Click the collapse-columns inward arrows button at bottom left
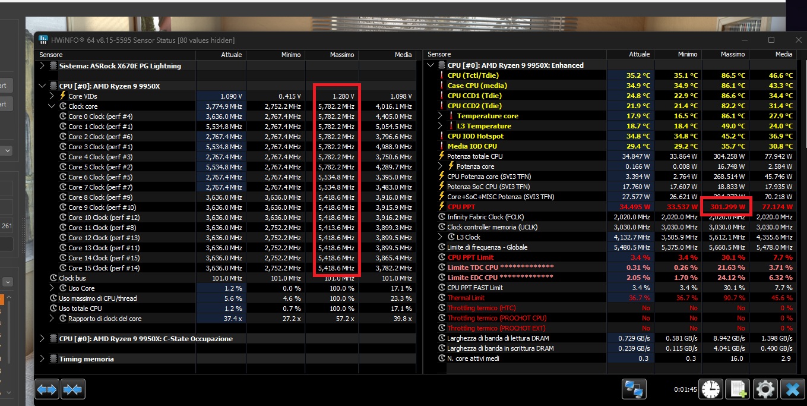This screenshot has height=406, width=807. 72,389
